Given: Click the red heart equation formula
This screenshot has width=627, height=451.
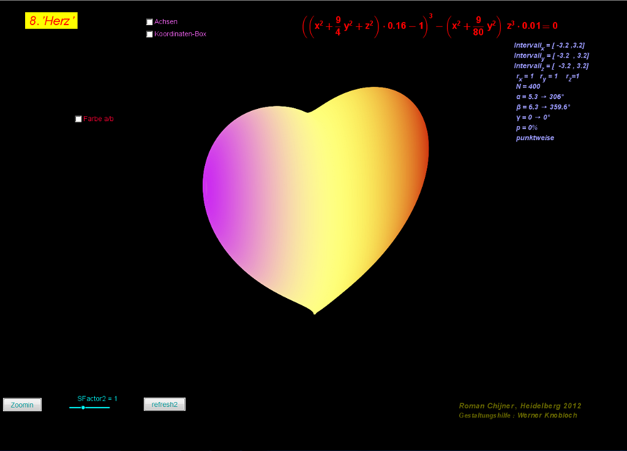Looking at the screenshot, I should click(429, 26).
